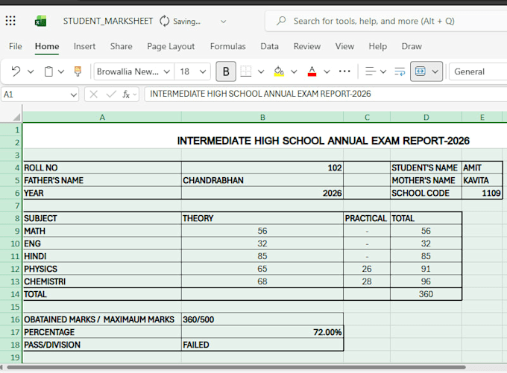
Task: Apply the yellow fill color bucket
Action: click(x=279, y=71)
